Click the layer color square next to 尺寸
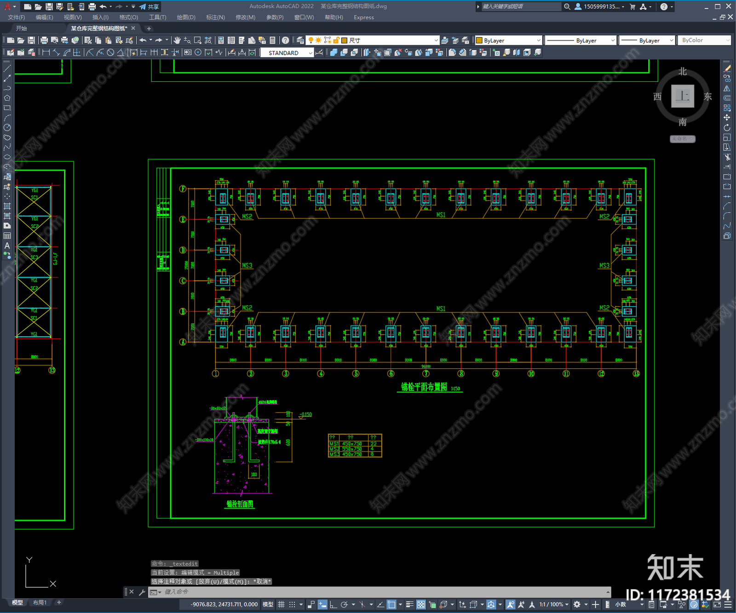The width and height of the screenshot is (736, 613). coord(344,40)
